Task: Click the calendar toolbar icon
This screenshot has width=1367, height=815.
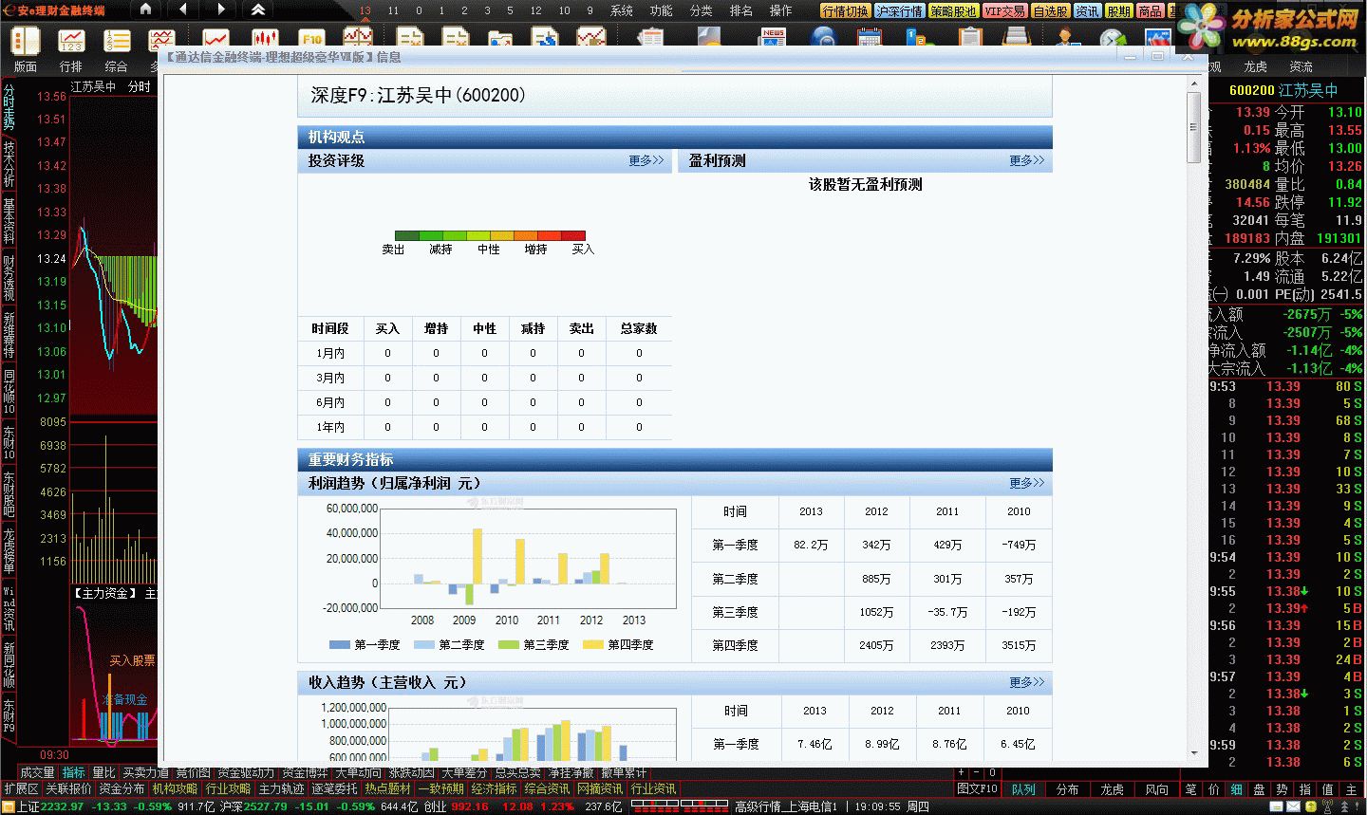Action: 869,38
